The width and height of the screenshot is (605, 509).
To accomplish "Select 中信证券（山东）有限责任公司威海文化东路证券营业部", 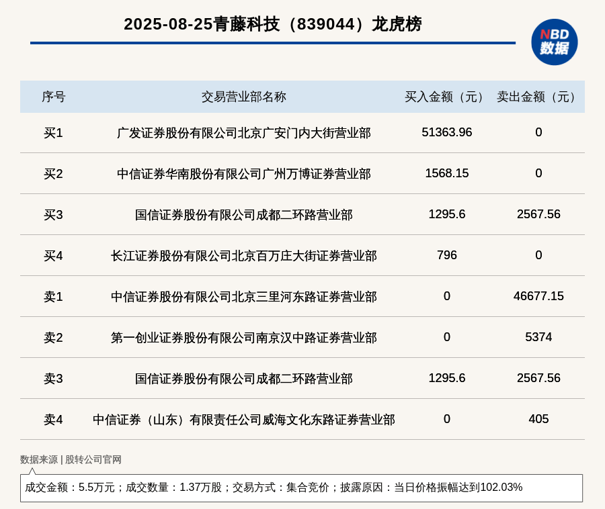I will tap(244, 420).
